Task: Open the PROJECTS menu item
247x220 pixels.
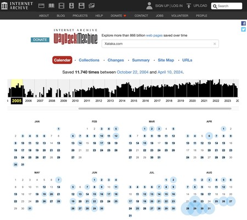Action: 80,16
